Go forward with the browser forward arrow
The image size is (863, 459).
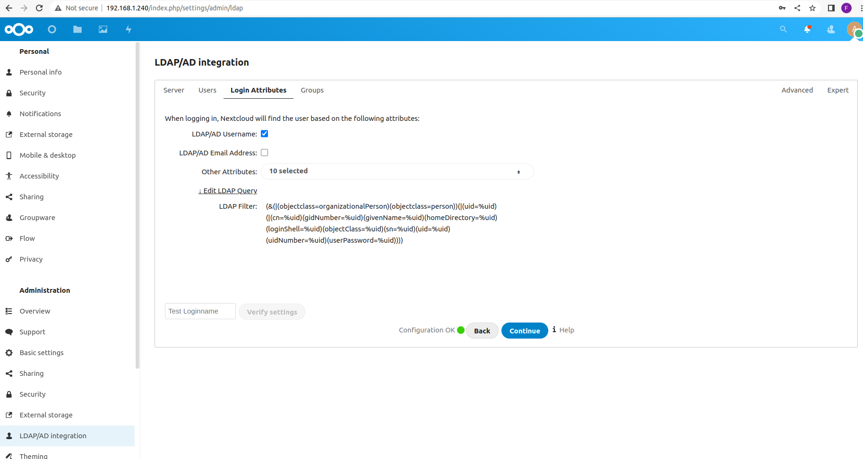(x=24, y=8)
